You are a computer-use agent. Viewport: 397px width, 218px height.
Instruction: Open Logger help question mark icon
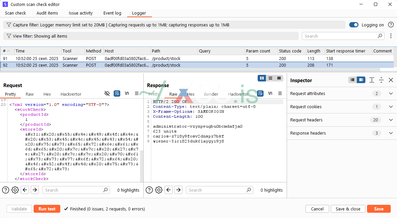[391, 25]
